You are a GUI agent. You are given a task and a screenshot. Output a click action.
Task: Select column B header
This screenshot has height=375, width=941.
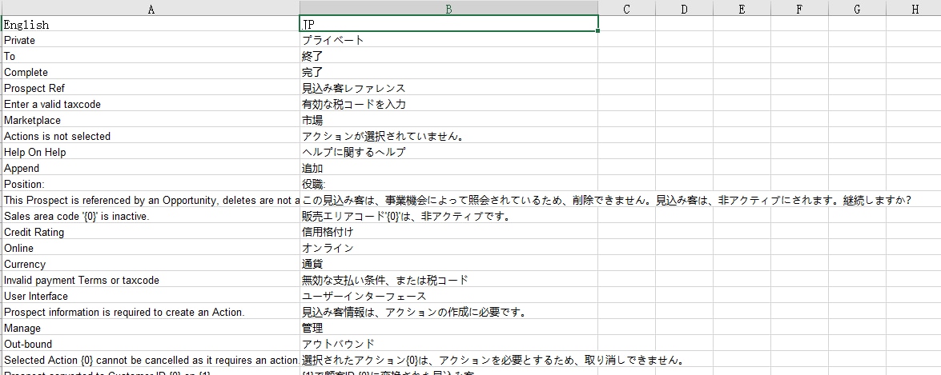click(x=449, y=8)
